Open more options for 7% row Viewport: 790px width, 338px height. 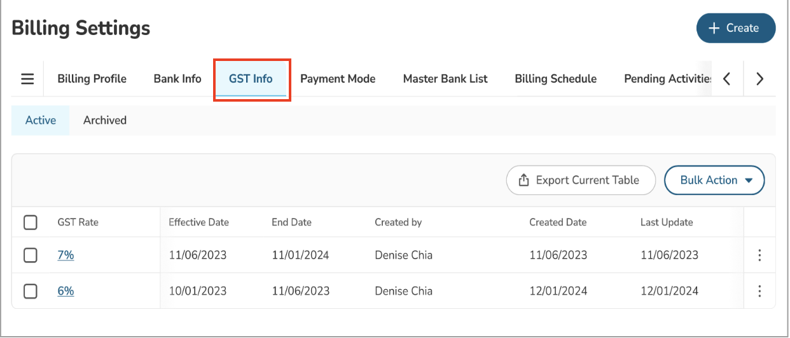point(759,255)
